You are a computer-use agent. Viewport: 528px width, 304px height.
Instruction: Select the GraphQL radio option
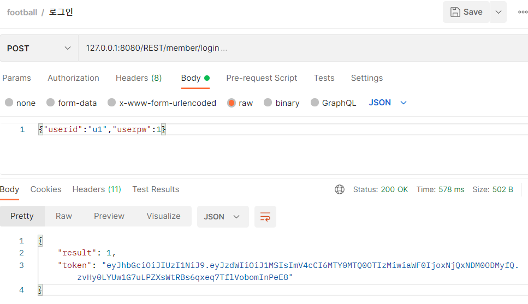315,103
